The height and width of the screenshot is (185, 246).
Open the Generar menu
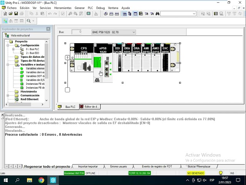coord(80,8)
